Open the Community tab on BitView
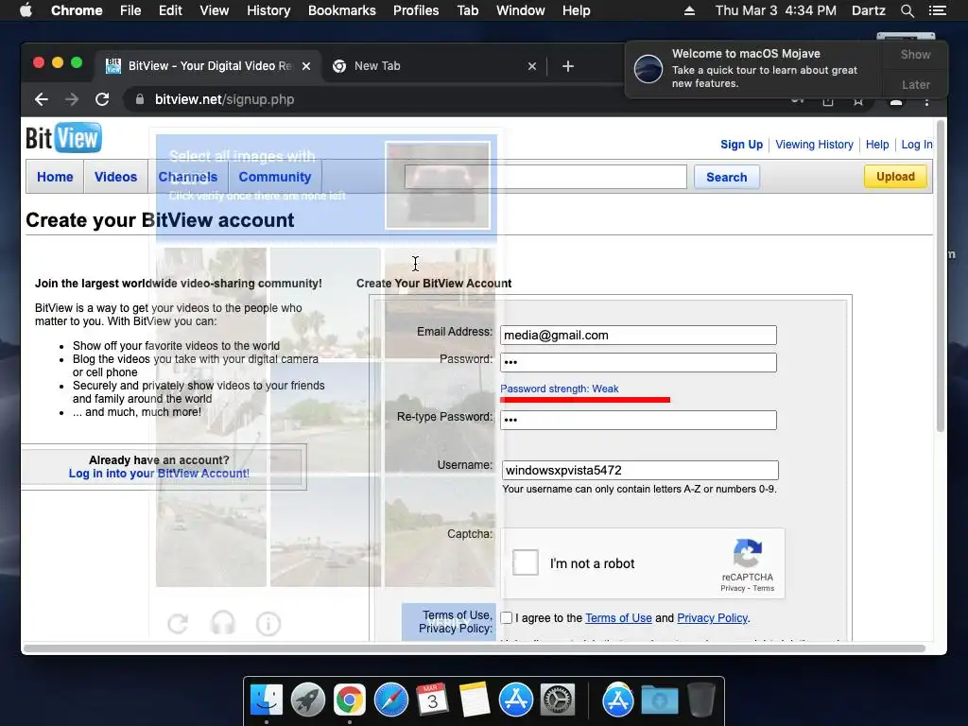 click(275, 177)
